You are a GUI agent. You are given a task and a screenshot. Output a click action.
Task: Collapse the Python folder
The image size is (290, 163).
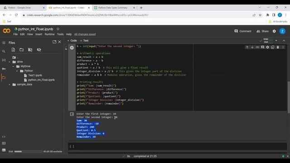click(17, 71)
